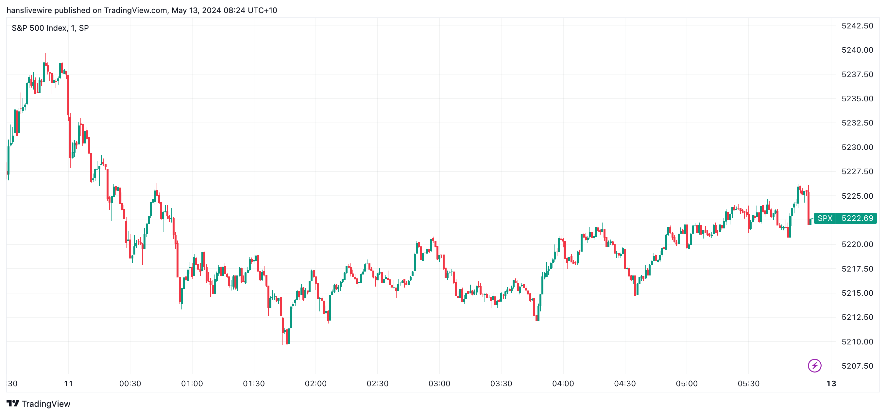The height and width of the screenshot is (415, 886).
Task: Click the bold date 13 axis label
Action: [x=831, y=383]
